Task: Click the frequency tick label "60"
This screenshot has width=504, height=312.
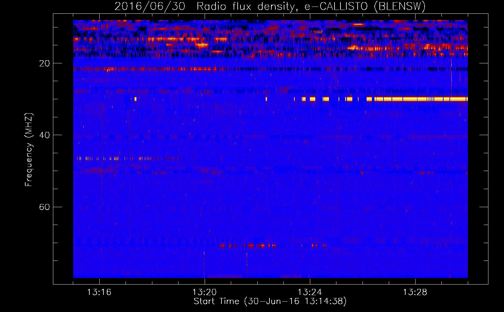Action: (45, 207)
